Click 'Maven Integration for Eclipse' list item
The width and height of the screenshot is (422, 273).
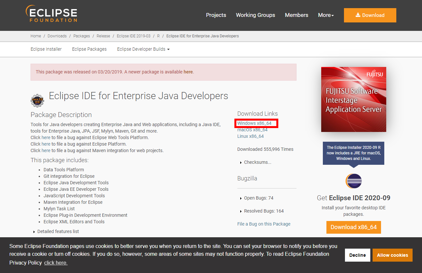pos(73,202)
